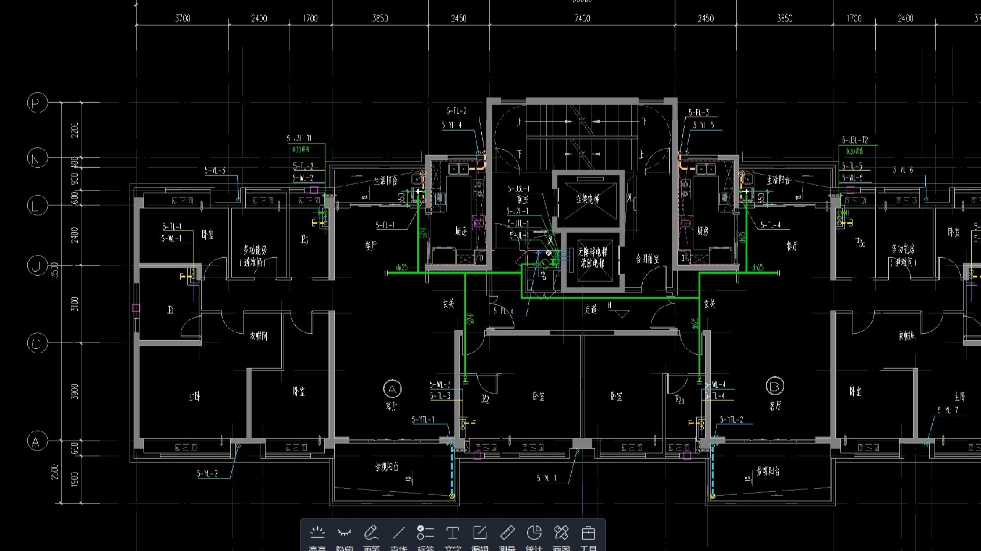This screenshot has width=981, height=551.
Task: Open the 编辑 edit tool
Action: pos(480,536)
